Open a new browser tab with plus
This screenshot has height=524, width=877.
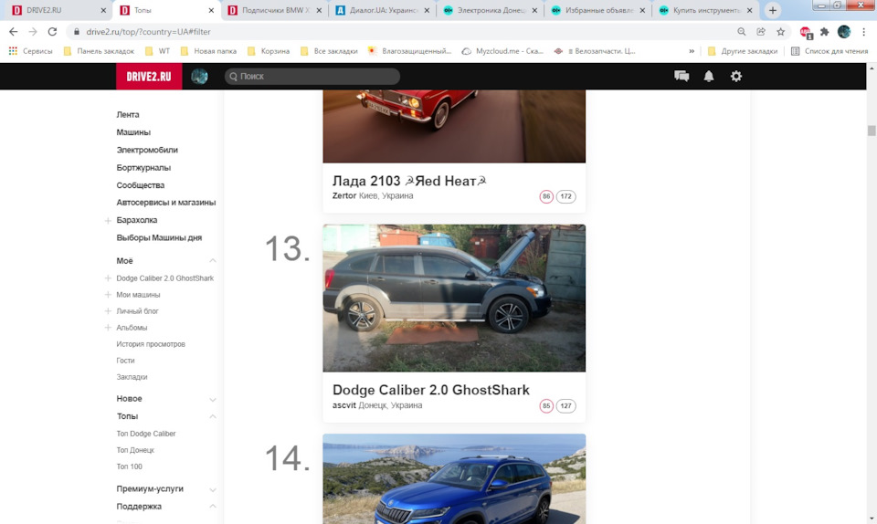point(773,10)
